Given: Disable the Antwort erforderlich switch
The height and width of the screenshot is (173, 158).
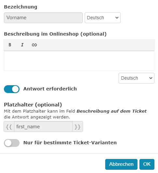Looking at the screenshot, I should tap(12, 89).
